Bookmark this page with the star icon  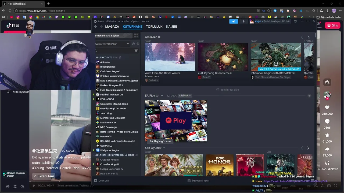tap(268, 11)
